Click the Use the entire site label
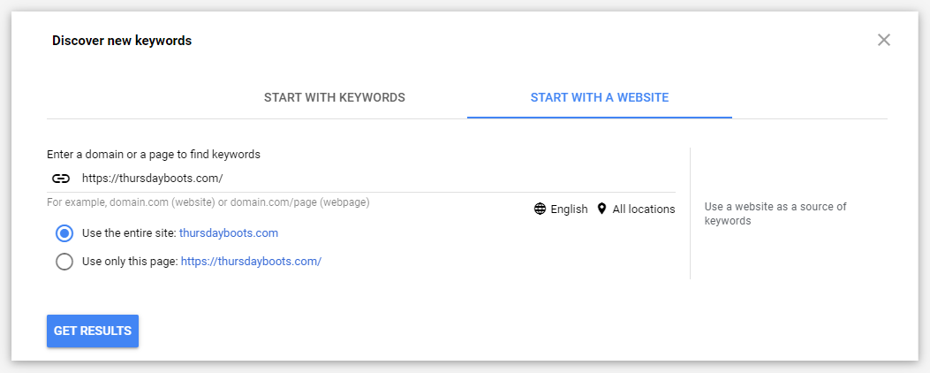930x373 pixels. coord(129,233)
